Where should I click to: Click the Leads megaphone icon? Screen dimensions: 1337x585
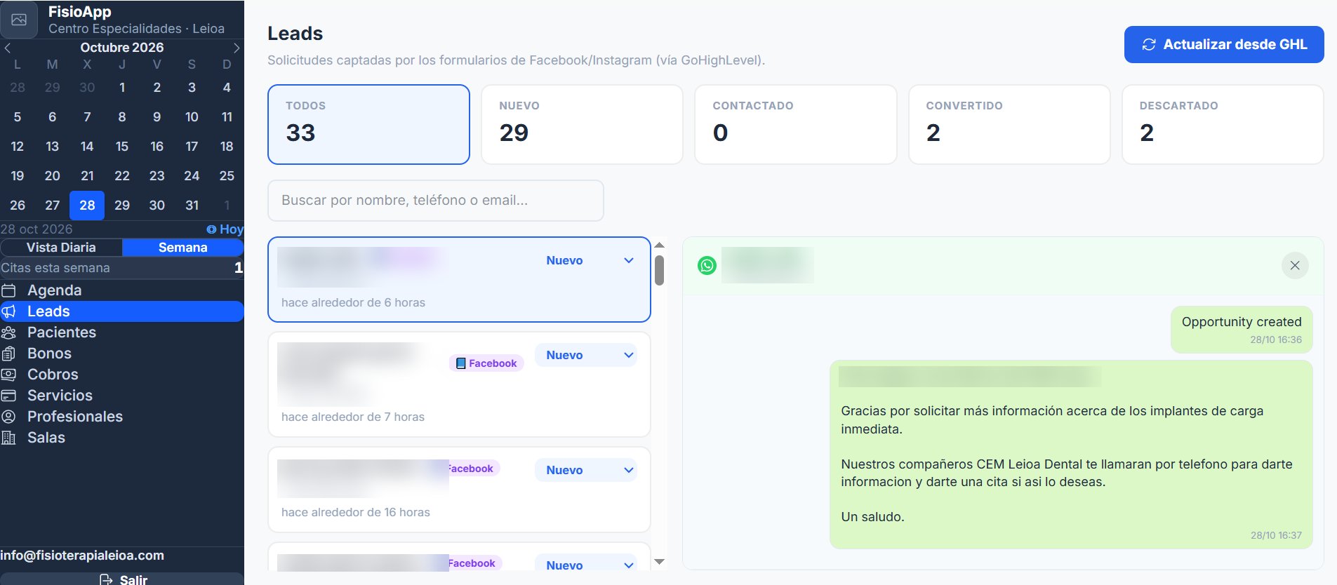pyautogui.click(x=8, y=311)
